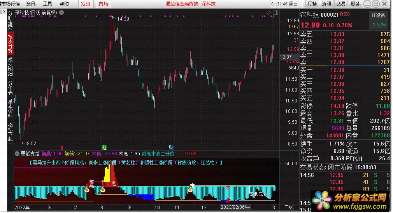This screenshot has width=393, height=213.
Task: Click the 最低 12.81 value
Action: (337, 121)
